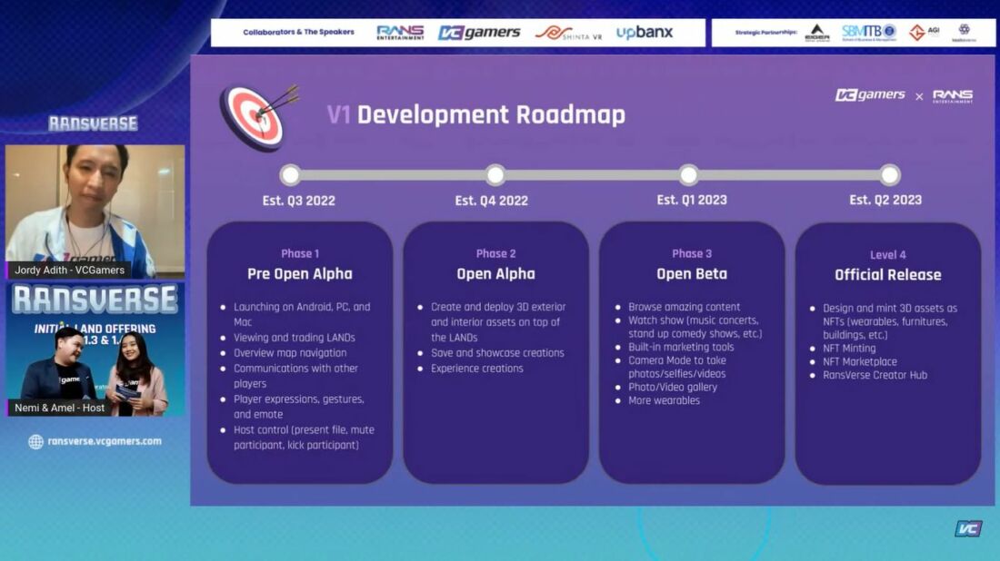Screen dimensions: 1000x561
Task: Click the 'Collaborators & The Speakers' label
Action: coord(298,32)
